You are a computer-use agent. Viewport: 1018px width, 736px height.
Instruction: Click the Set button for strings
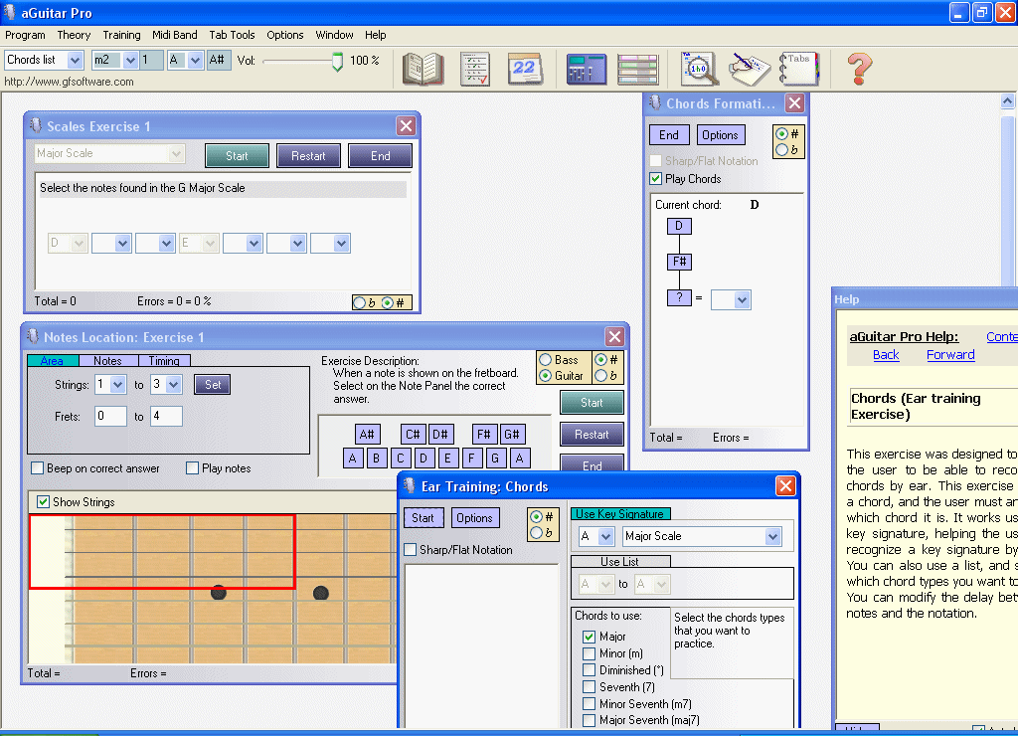[x=213, y=385]
